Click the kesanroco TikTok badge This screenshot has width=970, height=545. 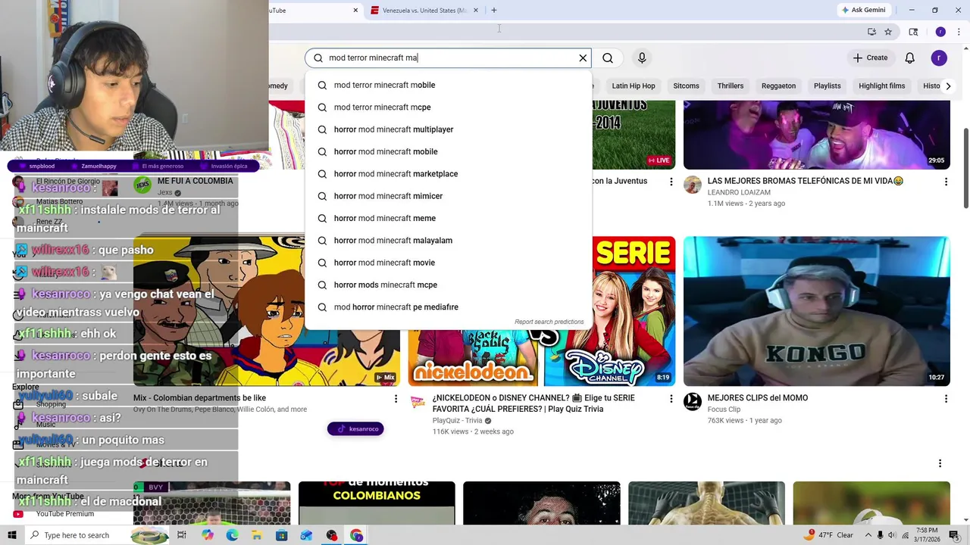point(355,429)
